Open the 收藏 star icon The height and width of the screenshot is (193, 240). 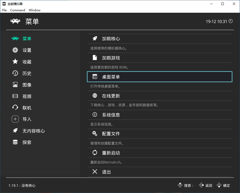pyautogui.click(x=15, y=62)
